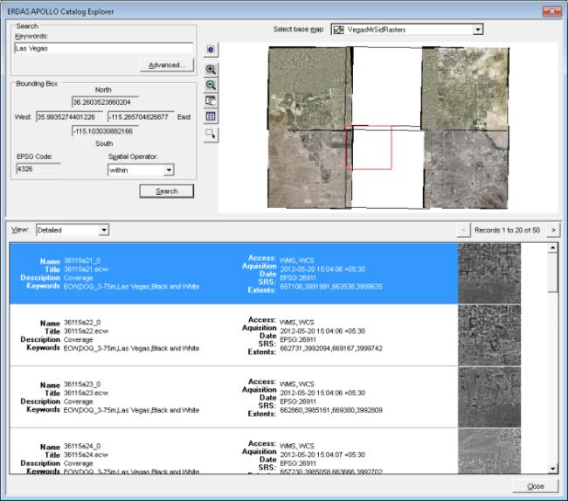568x501 pixels.
Task: Click the red bounding box on the map
Action: (x=369, y=147)
